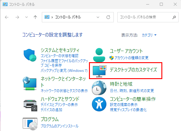Focus the コントロール パネルの検索 search field

[145, 17]
